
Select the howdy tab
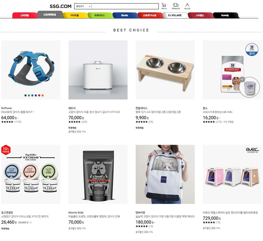(x=225, y=15)
